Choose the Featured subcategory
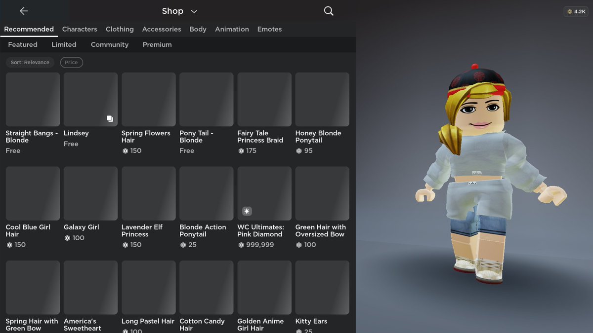The image size is (593, 333). pos(23,44)
